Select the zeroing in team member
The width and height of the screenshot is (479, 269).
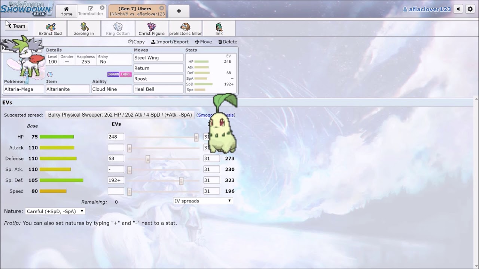coord(84,29)
